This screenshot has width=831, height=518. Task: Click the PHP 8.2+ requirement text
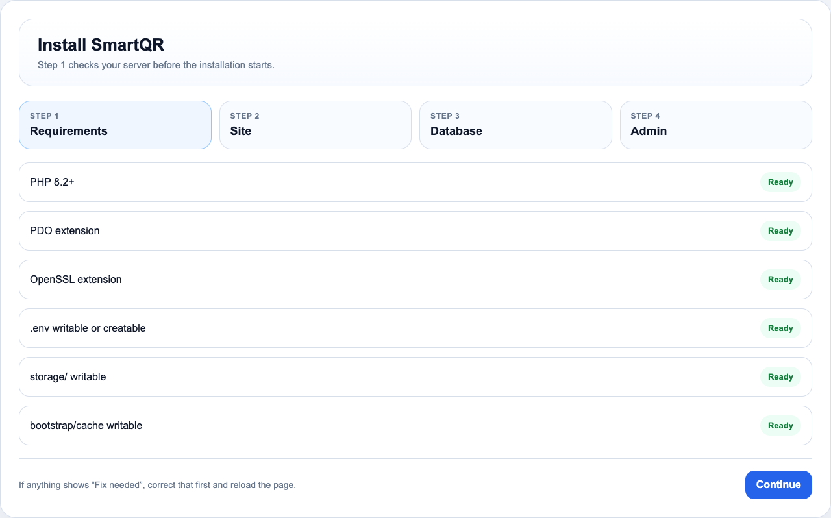click(x=52, y=182)
